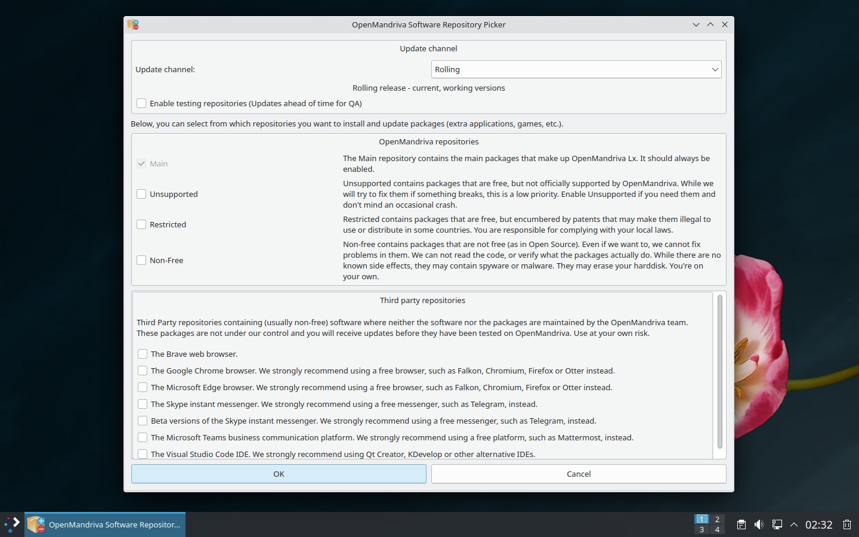Minimize the Repository Picker window
The image size is (859, 537).
click(x=696, y=24)
